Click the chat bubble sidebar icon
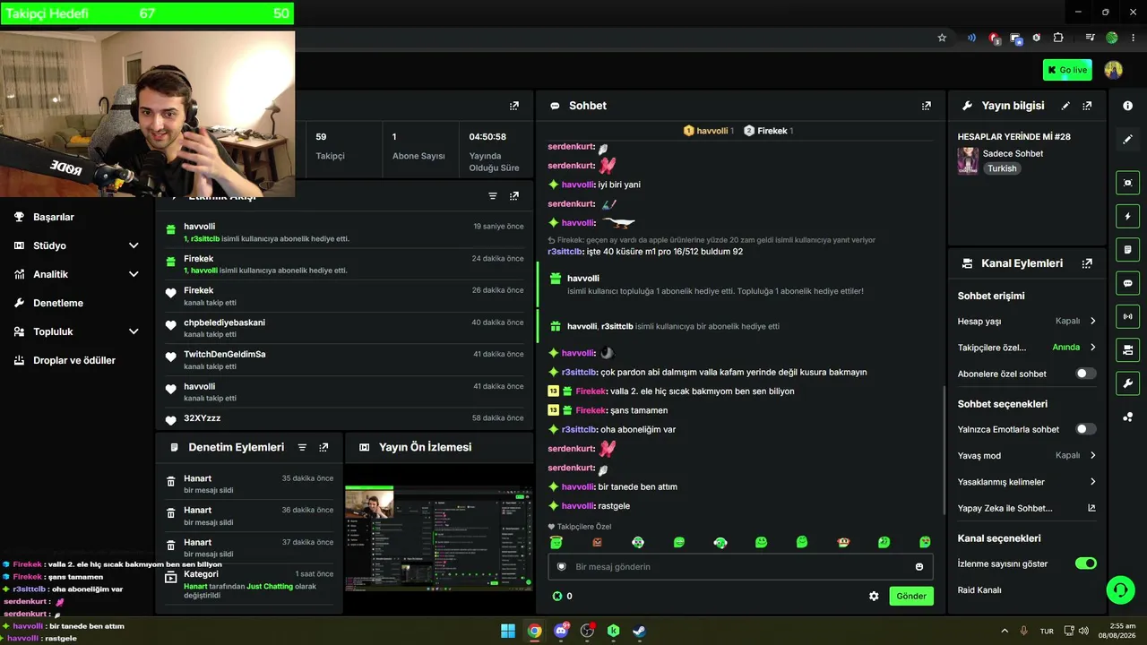The width and height of the screenshot is (1147, 645). coord(1127,283)
